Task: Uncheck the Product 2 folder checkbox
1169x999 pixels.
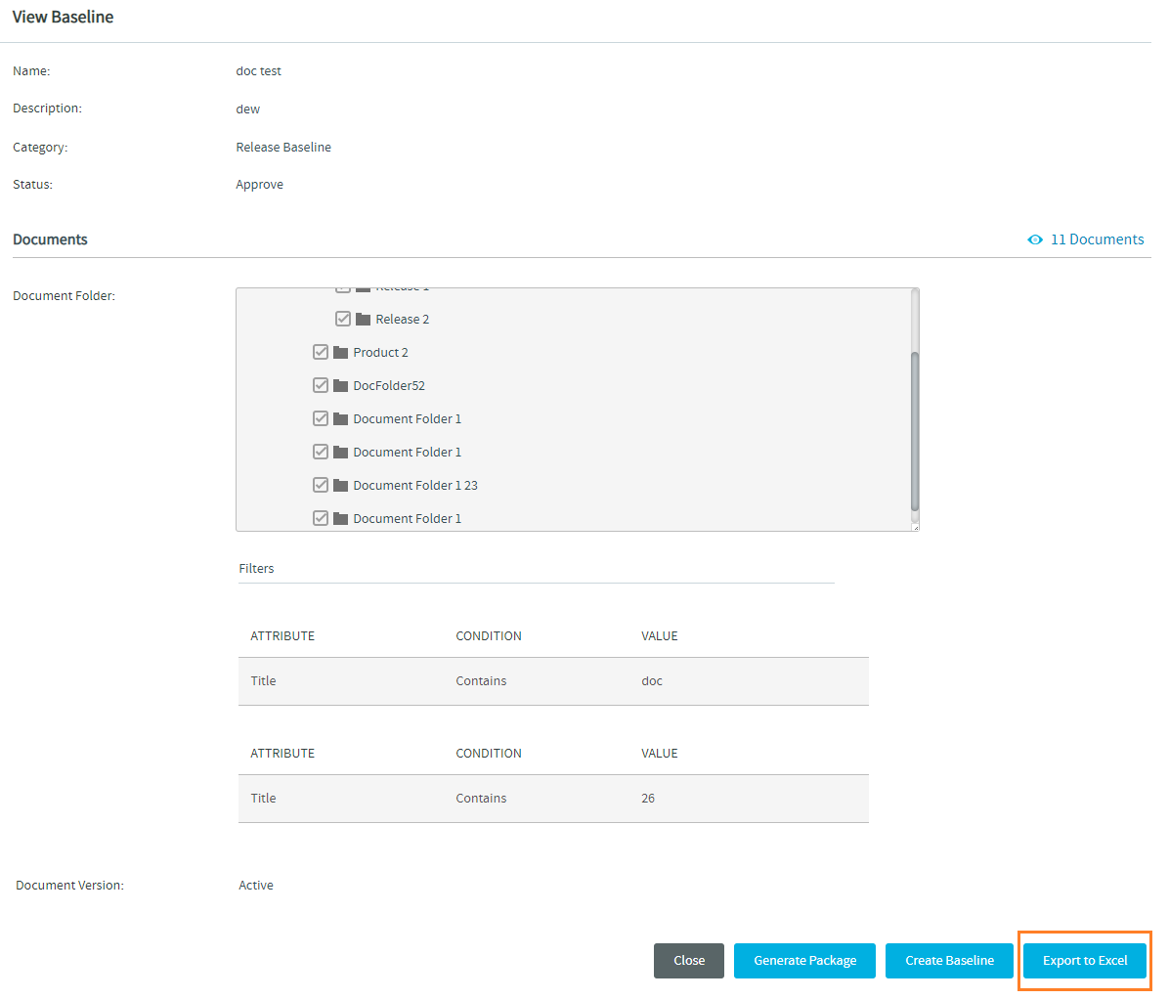Action: (x=321, y=352)
